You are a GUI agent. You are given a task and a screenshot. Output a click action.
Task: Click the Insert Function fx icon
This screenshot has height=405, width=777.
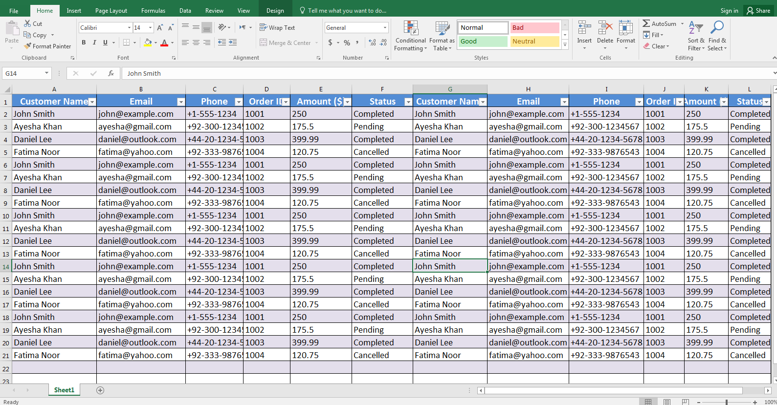pyautogui.click(x=111, y=73)
